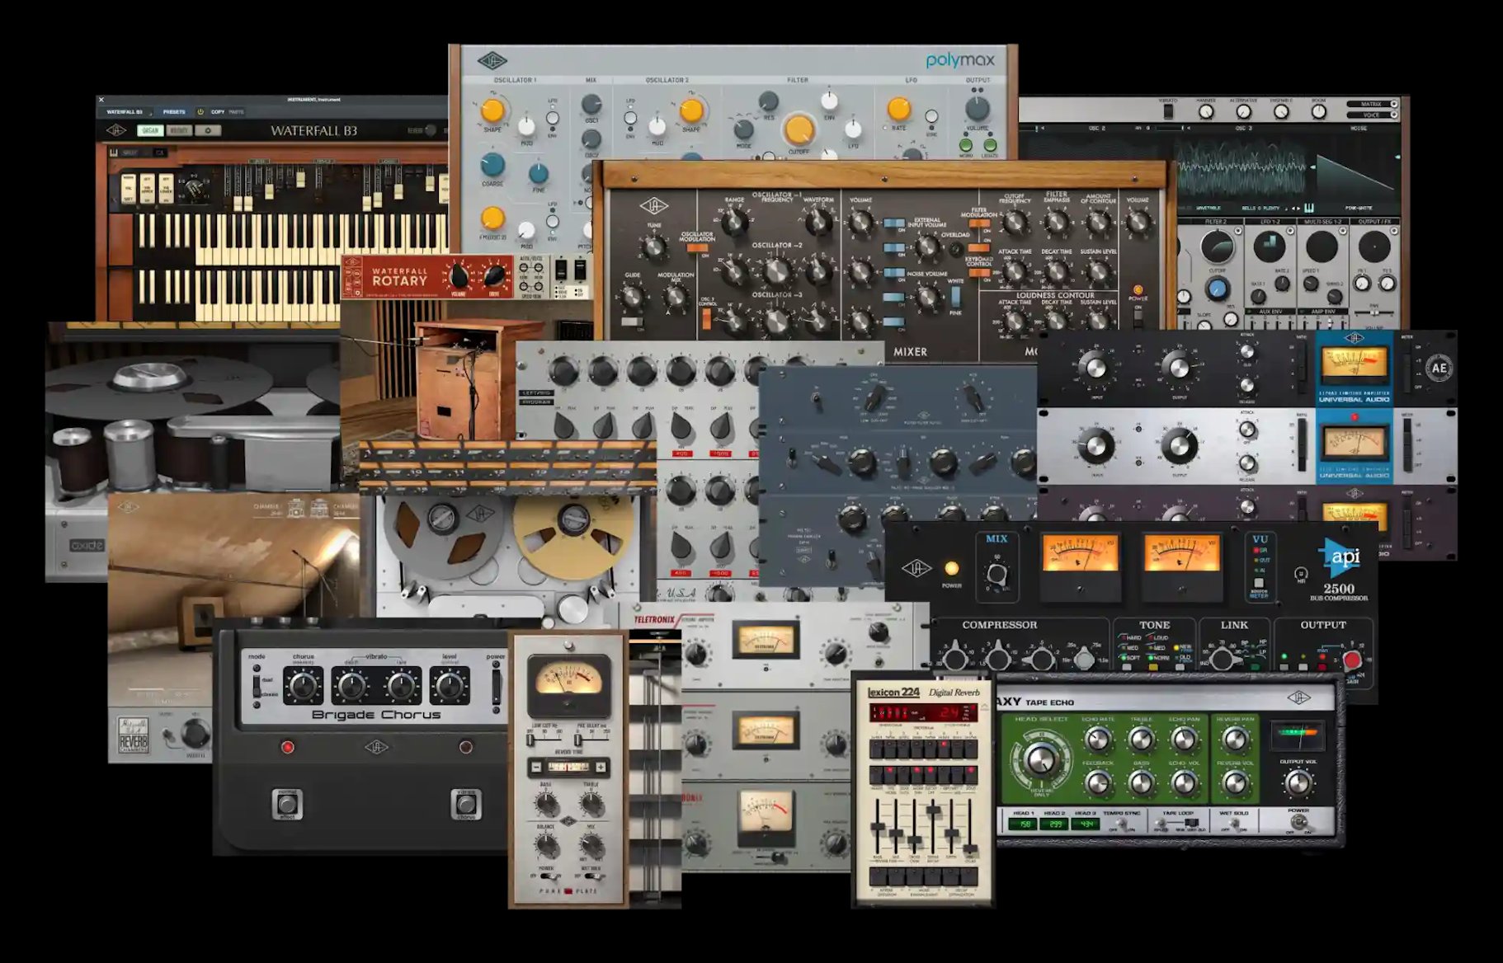
Task: Open the gear settings tab in Waterfall B3
Action: tap(208, 130)
